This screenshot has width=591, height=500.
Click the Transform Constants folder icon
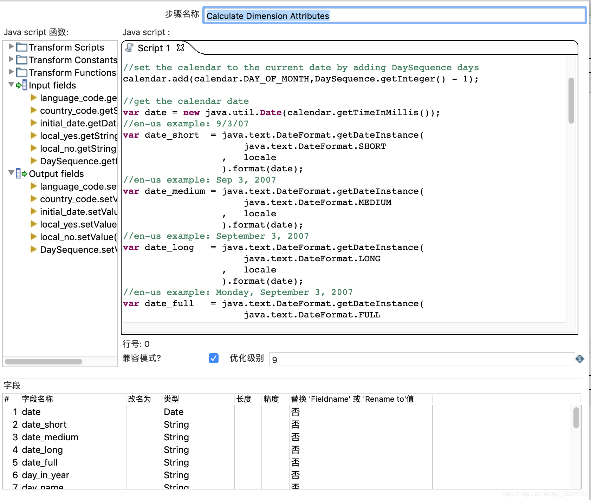pyautogui.click(x=22, y=60)
